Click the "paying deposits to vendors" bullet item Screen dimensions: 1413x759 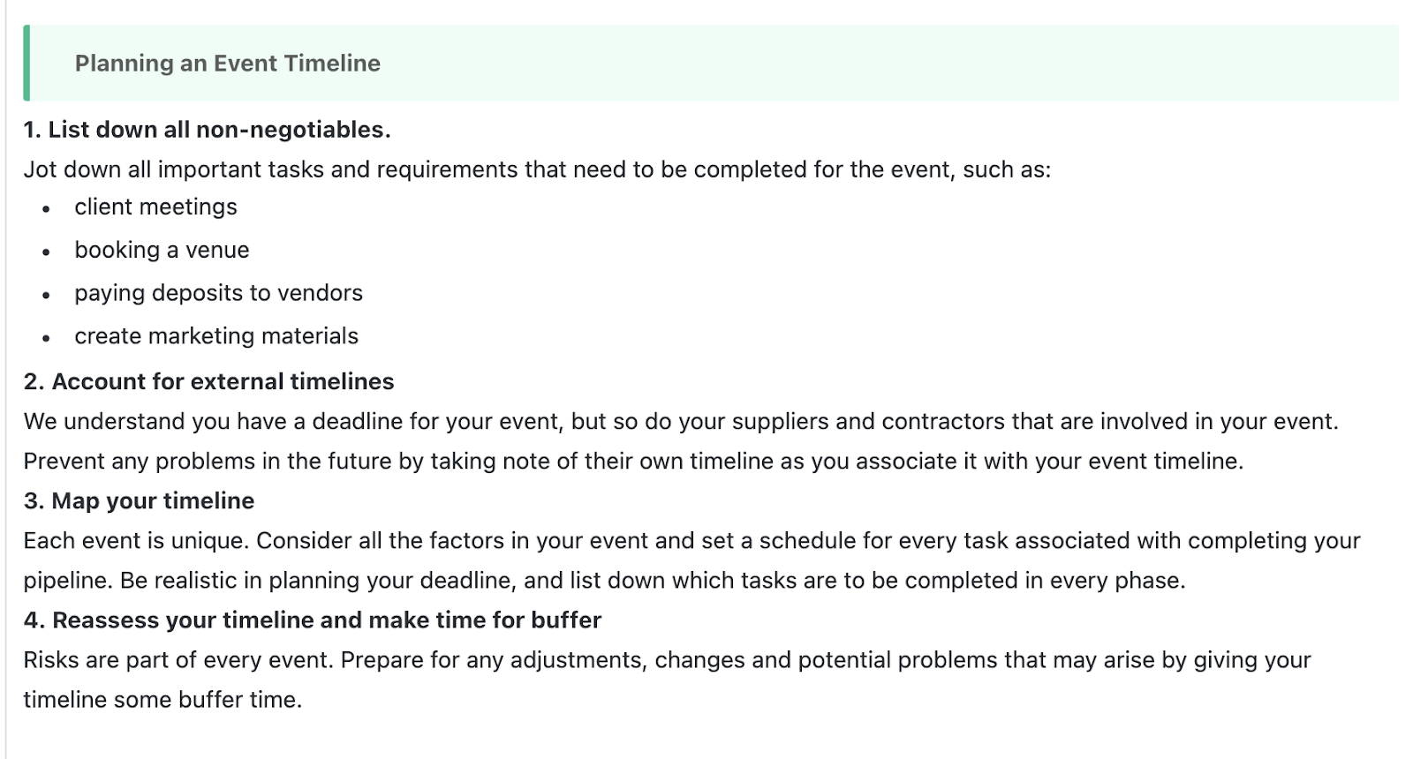click(x=218, y=293)
